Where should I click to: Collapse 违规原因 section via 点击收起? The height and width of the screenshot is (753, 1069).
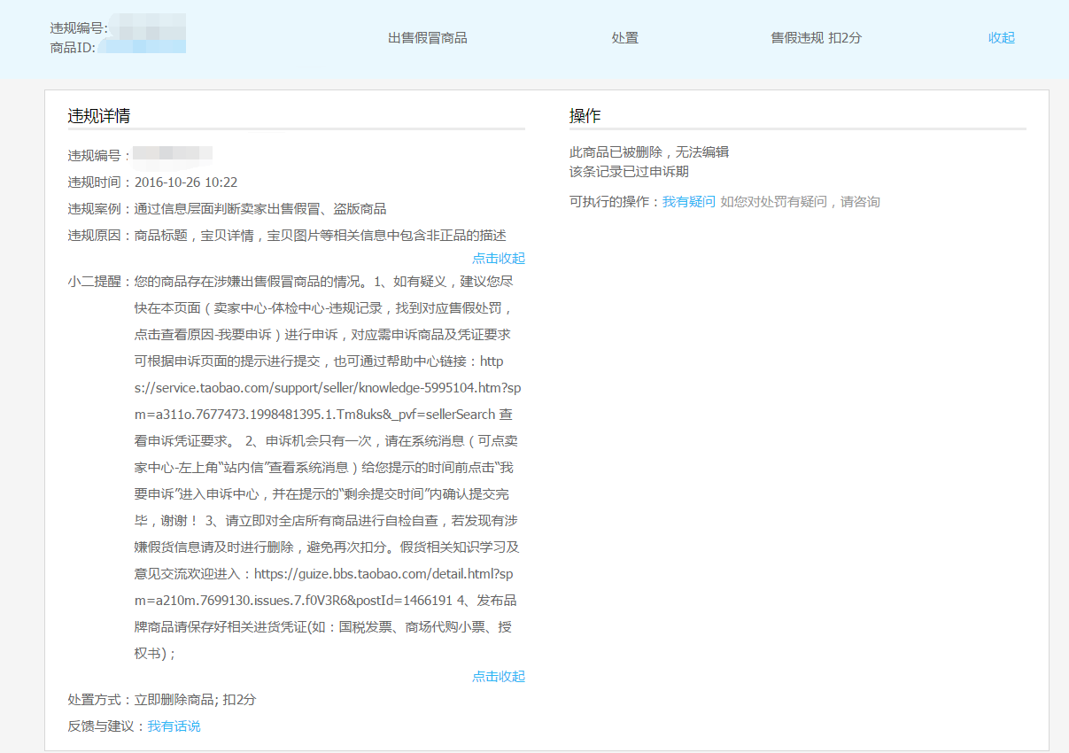[498, 259]
